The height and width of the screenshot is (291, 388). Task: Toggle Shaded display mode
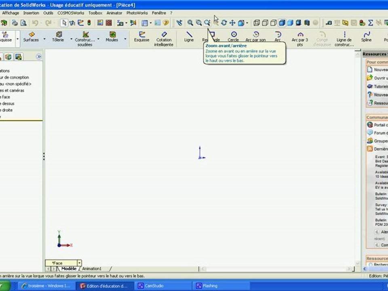(290, 23)
